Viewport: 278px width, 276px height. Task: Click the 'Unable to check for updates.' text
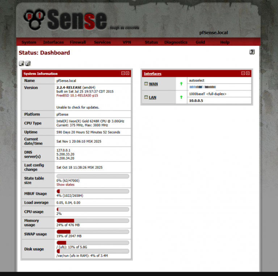click(78, 107)
